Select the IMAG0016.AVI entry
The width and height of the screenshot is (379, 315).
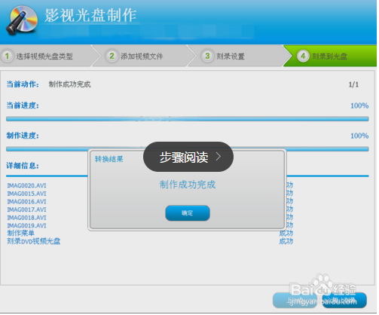(x=27, y=203)
